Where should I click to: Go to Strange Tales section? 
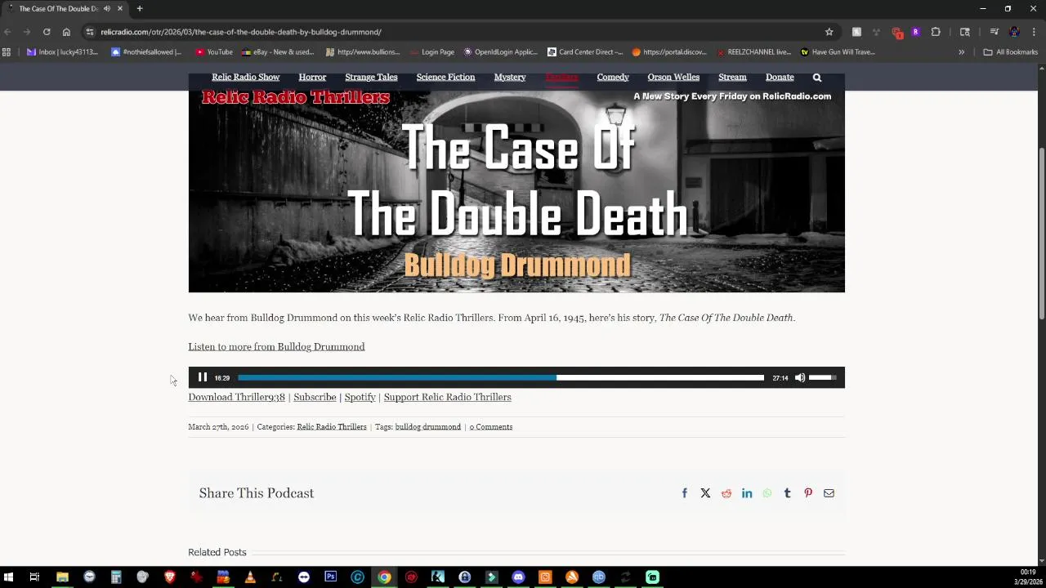[371, 77]
